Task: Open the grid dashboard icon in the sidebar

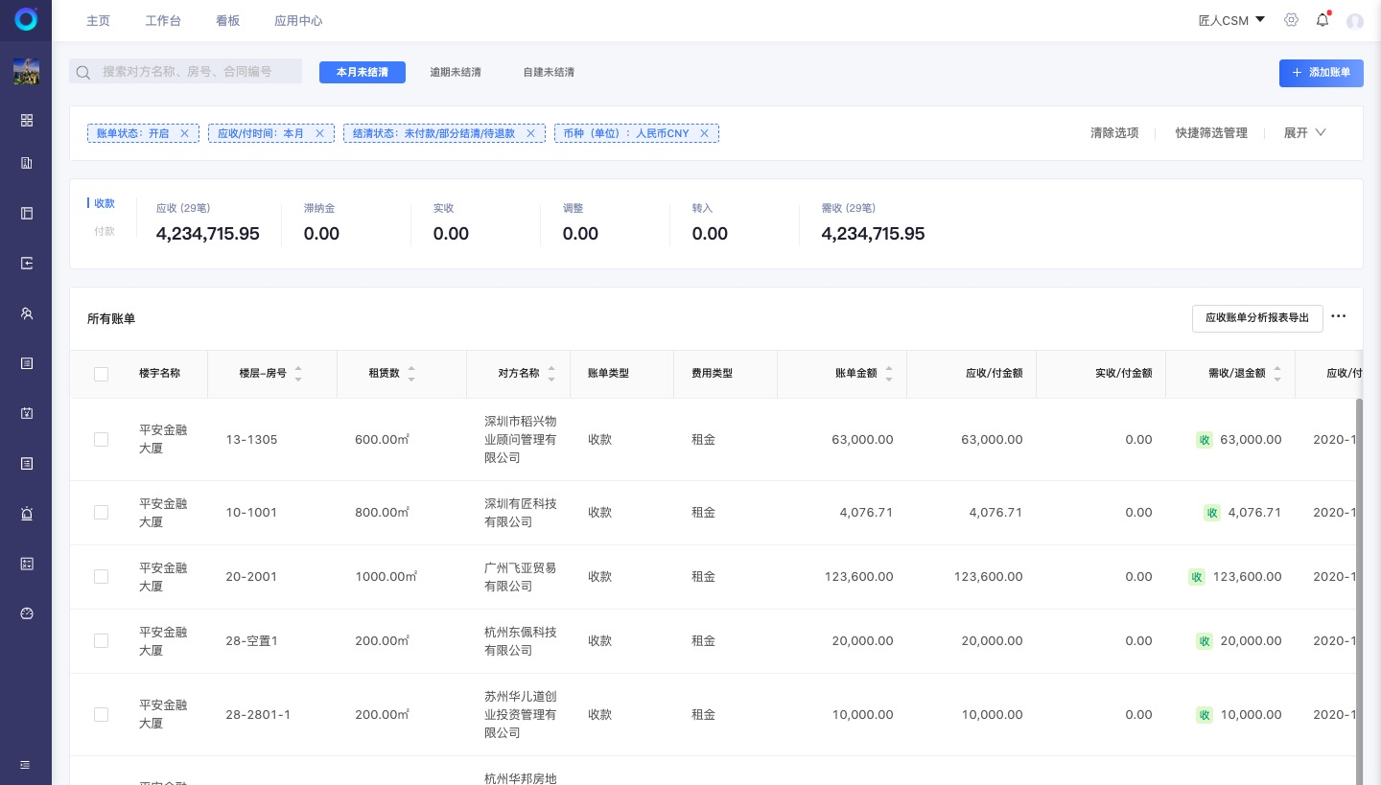Action: pyautogui.click(x=27, y=121)
